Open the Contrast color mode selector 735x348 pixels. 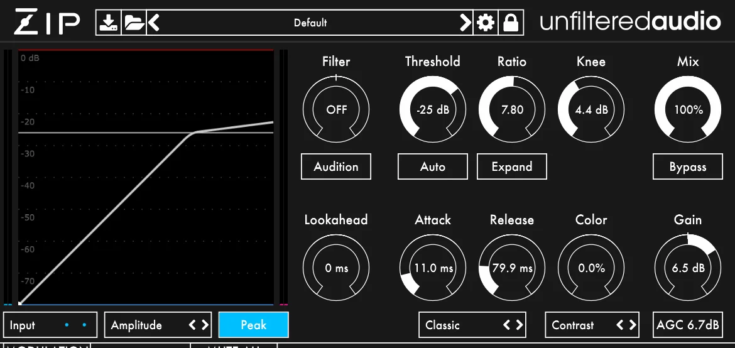592,325
